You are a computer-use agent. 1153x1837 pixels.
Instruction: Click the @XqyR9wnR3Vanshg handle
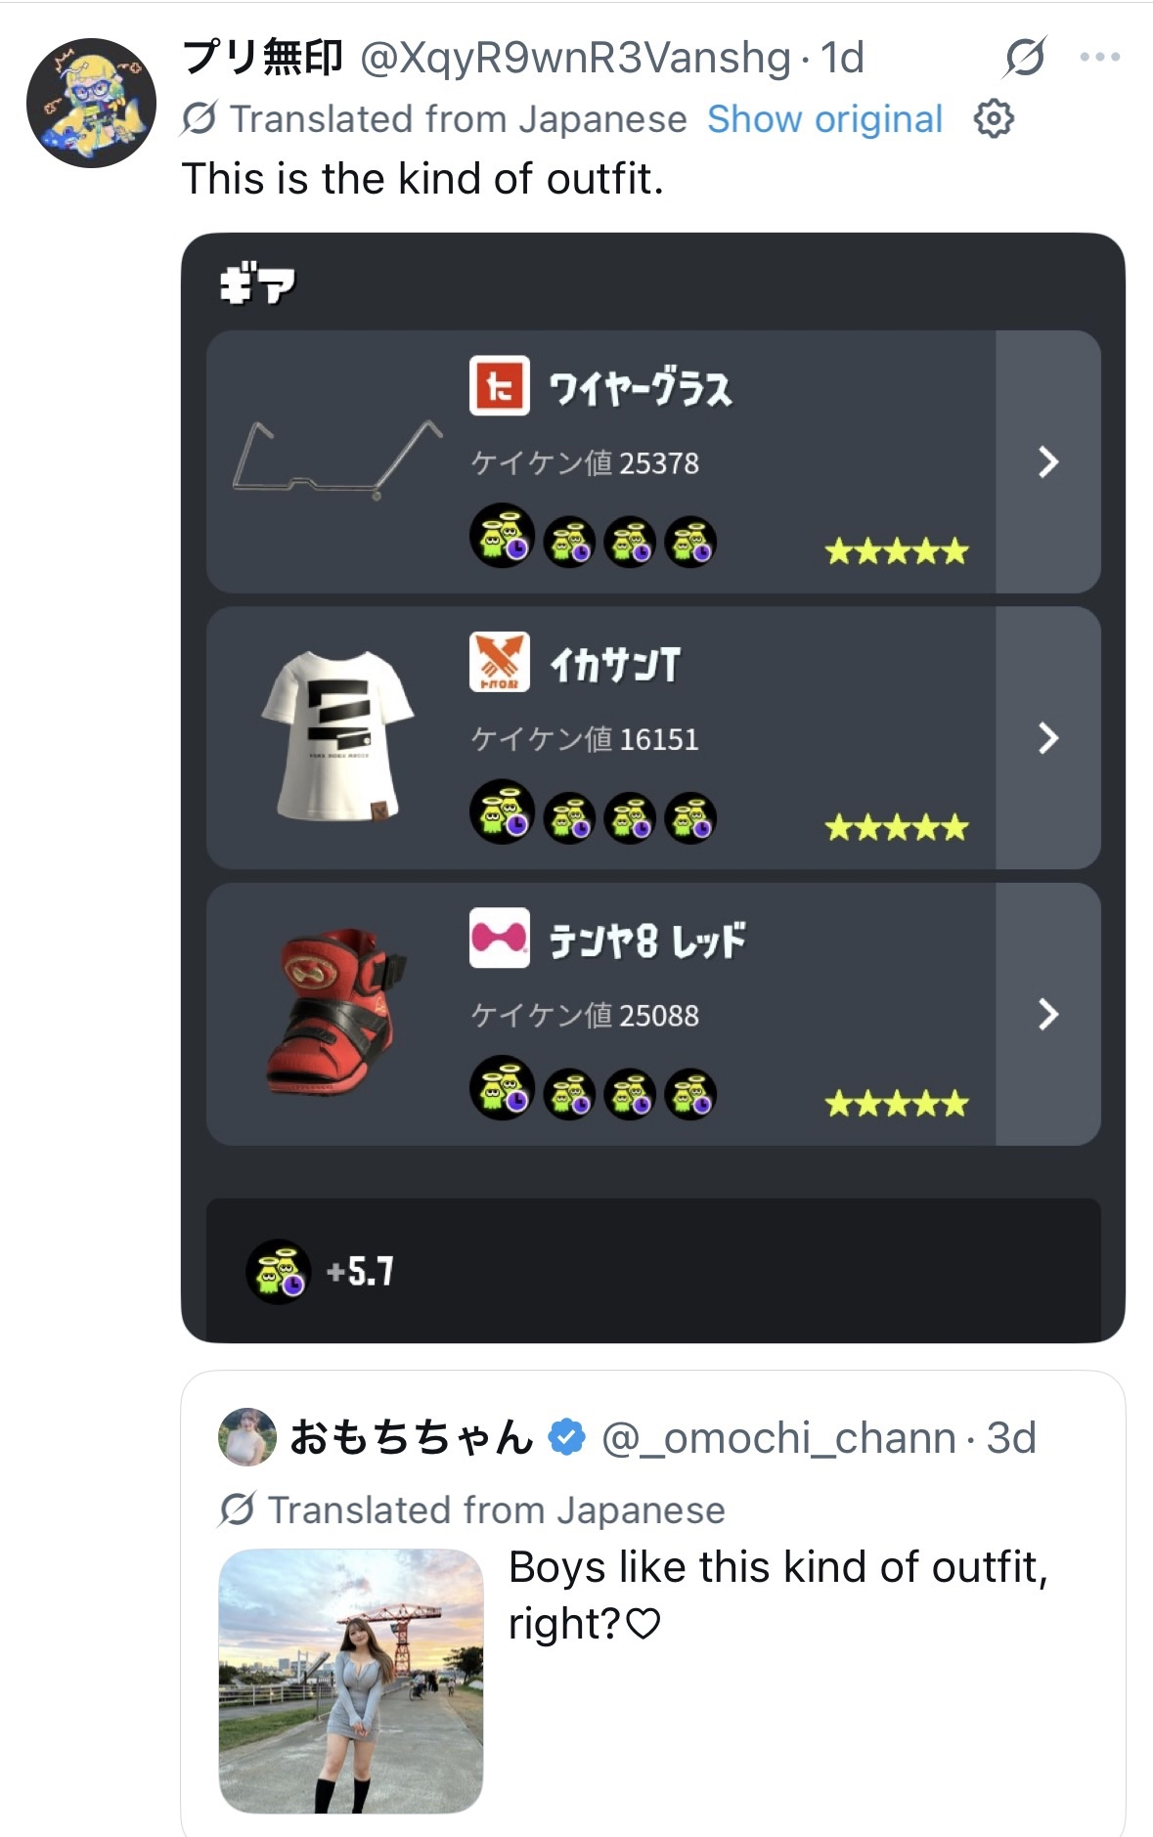575,58
